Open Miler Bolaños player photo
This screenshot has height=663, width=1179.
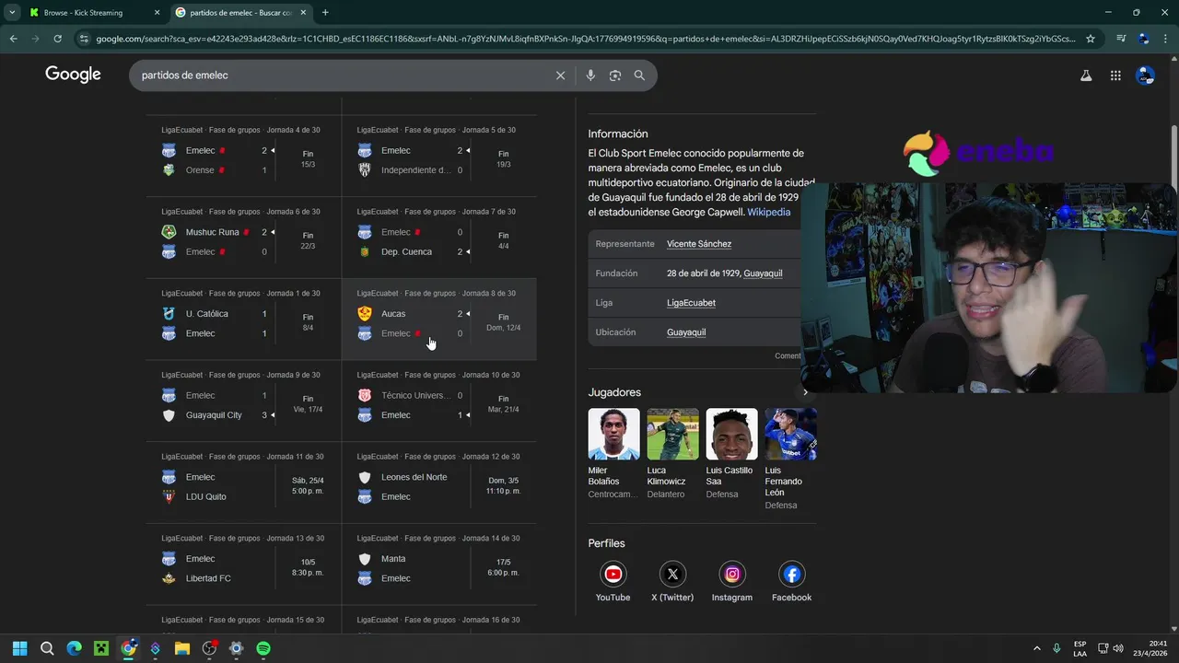613,434
